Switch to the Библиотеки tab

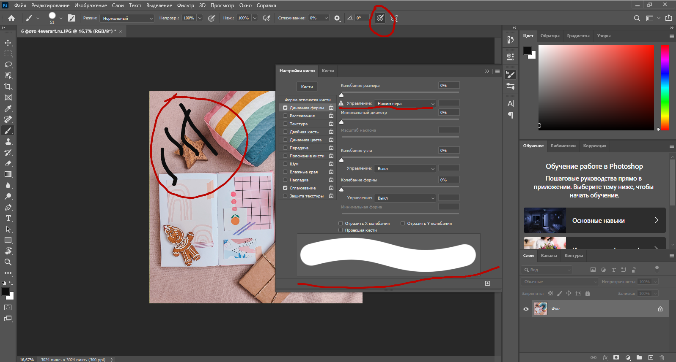tap(563, 146)
